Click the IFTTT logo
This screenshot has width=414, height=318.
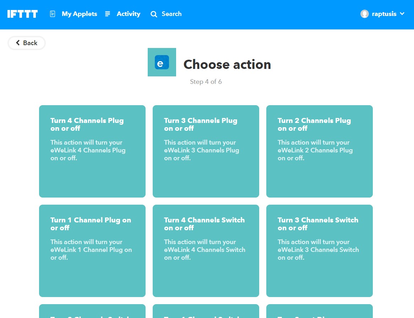coord(22,14)
